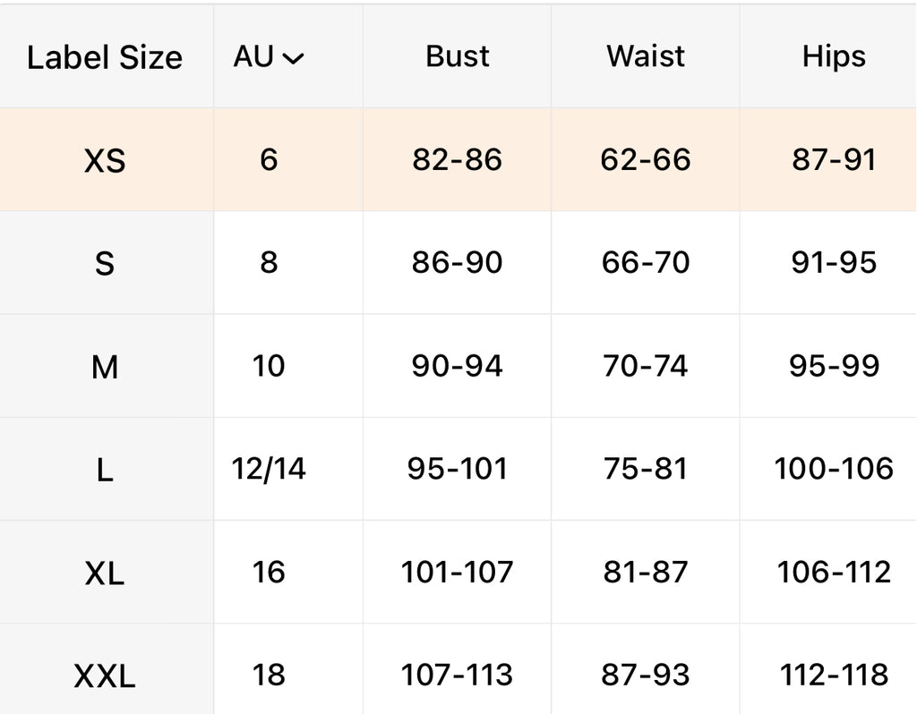Click the Bust column header
This screenshot has width=917, height=714.
pyautogui.click(x=458, y=56)
